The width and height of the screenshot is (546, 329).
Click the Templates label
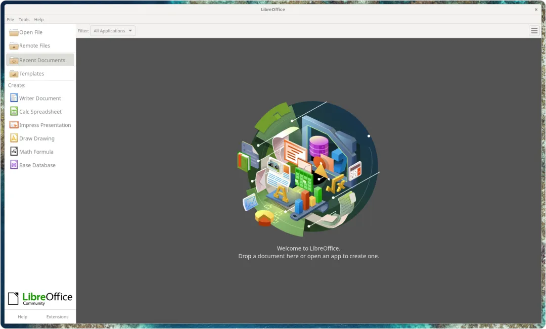[x=32, y=74]
